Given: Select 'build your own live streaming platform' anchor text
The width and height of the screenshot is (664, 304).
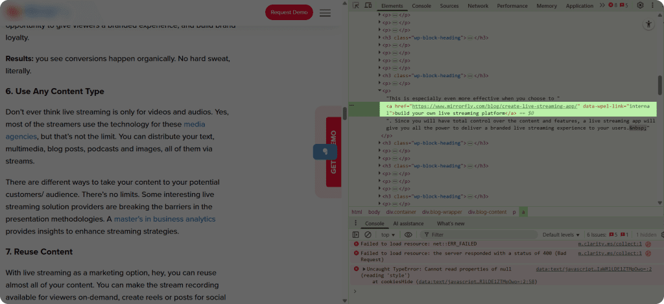Looking at the screenshot, I should 450,113.
